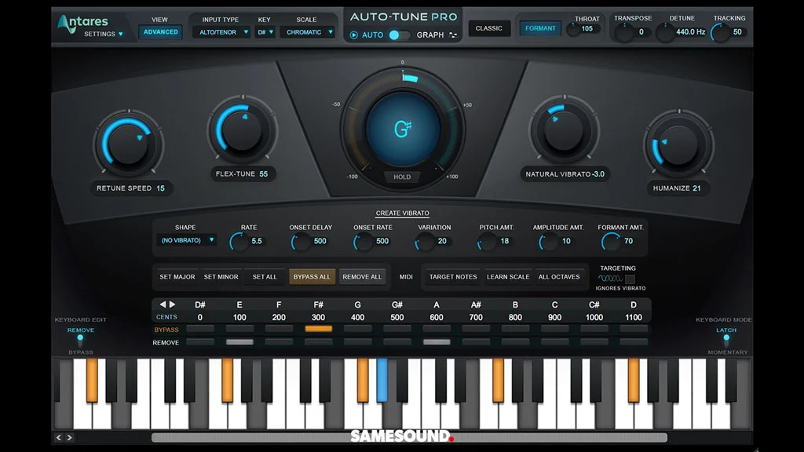Toggle Remove for note A
Image resolution: width=804 pixels, height=452 pixels.
tap(437, 342)
